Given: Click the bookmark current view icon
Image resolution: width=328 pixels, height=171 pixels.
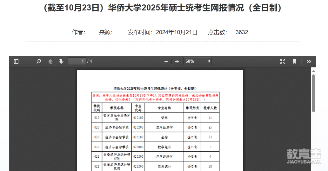Looking at the screenshot, I should click(x=295, y=61).
